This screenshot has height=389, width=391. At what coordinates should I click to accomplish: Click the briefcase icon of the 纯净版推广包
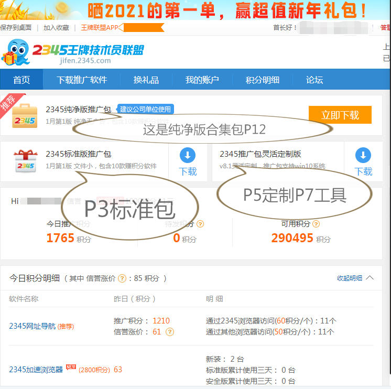25,116
